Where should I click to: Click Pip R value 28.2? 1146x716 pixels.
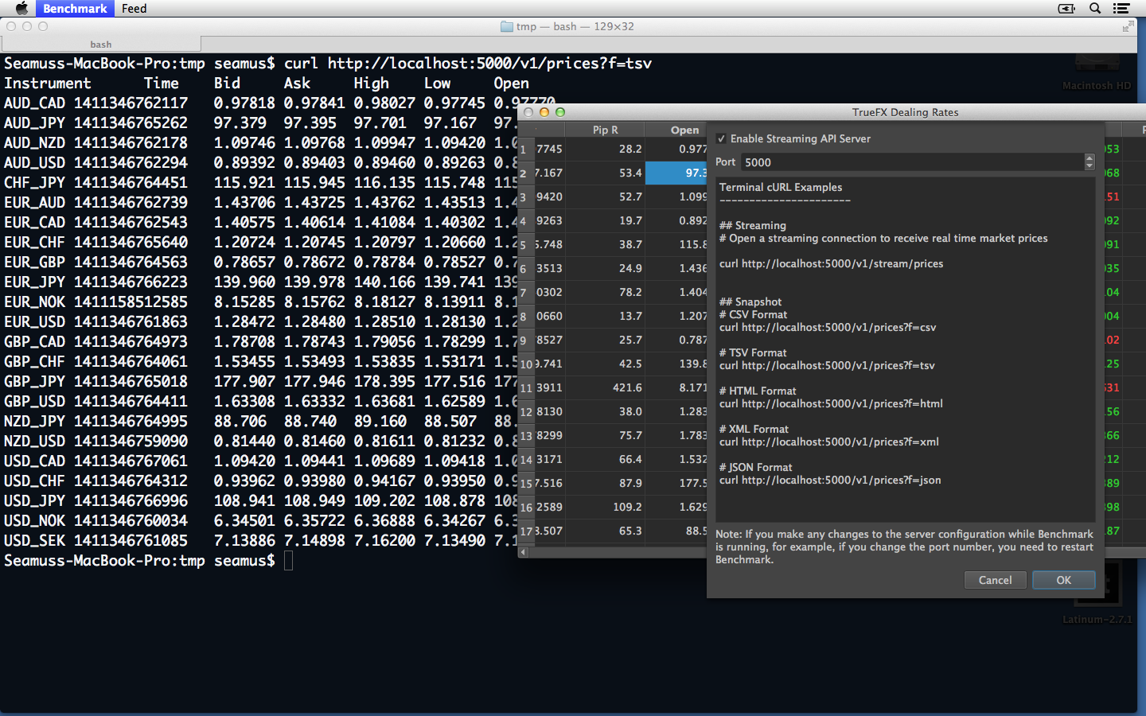[x=630, y=149]
